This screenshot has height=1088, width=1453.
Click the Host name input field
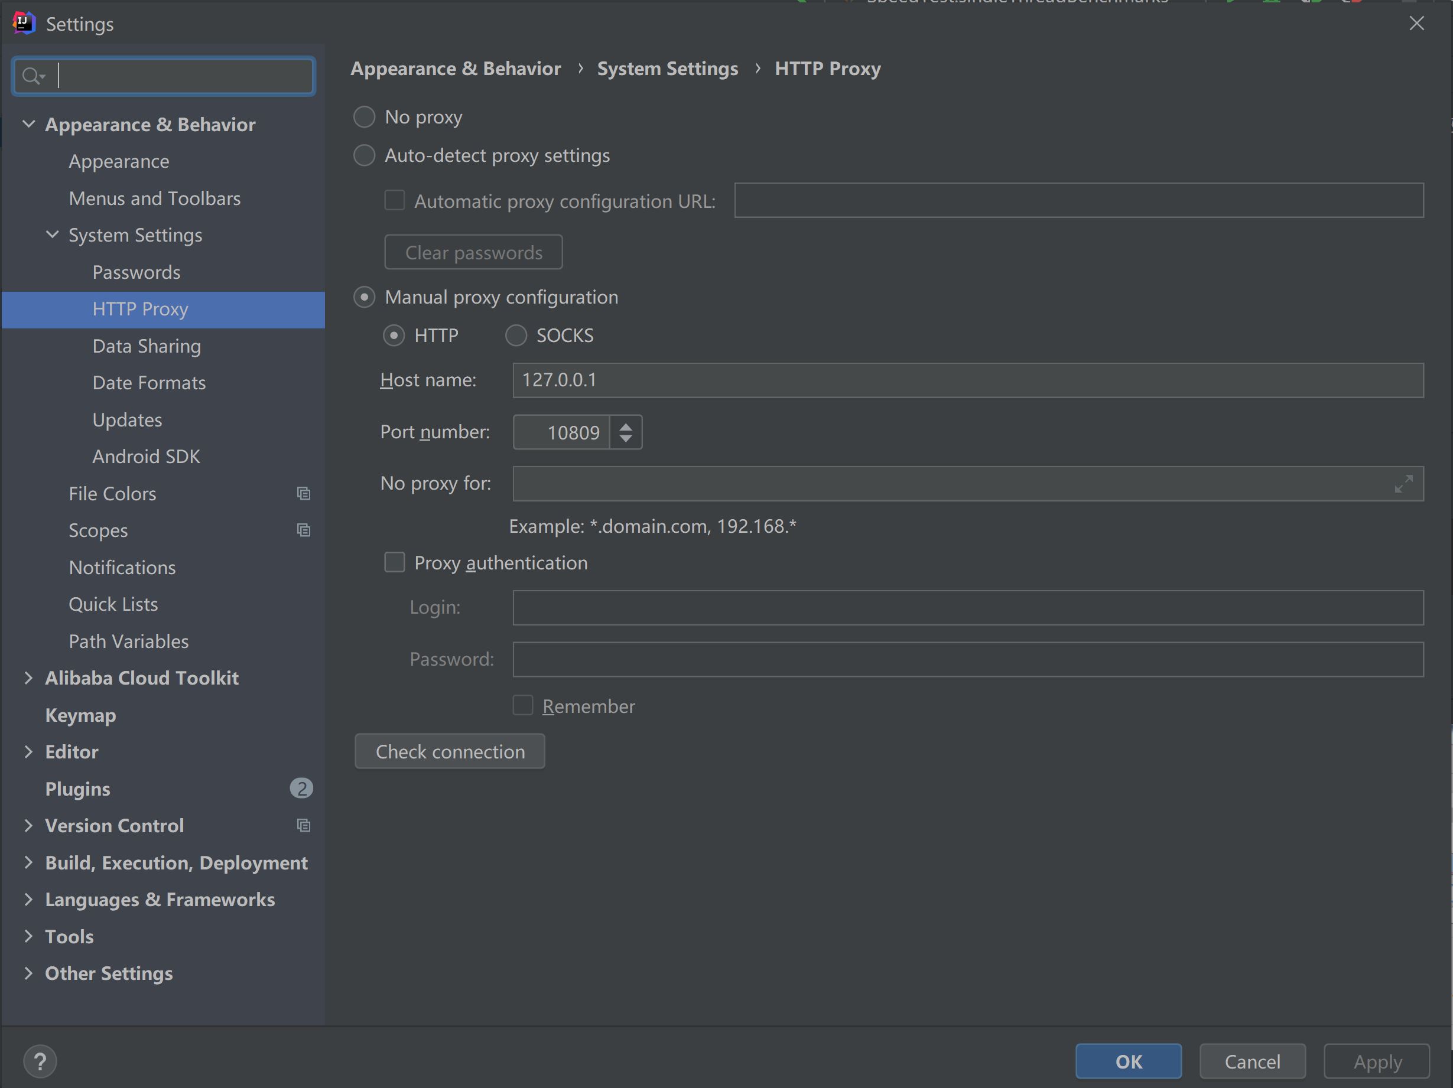[x=968, y=380]
